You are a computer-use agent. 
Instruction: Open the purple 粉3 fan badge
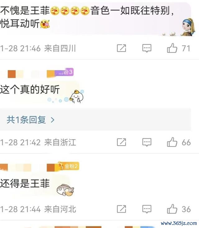(64, 72)
